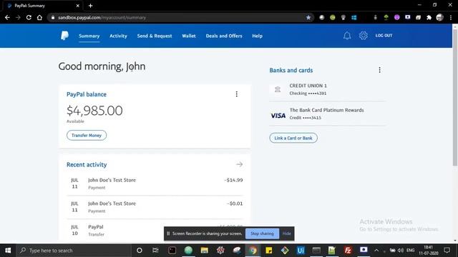
Task: Click the browser forward arrow
Action: (18, 17)
